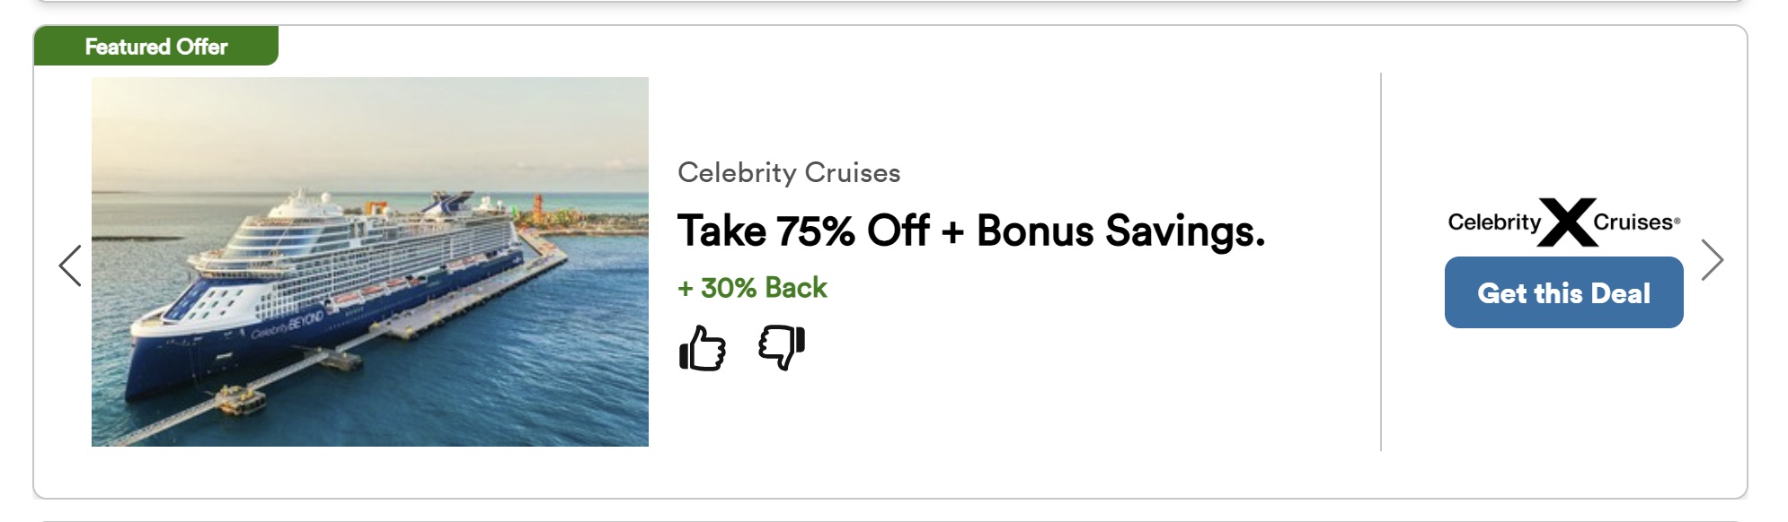Advance to next featured offer arrow
The width and height of the screenshot is (1788, 522).
click(x=1713, y=260)
